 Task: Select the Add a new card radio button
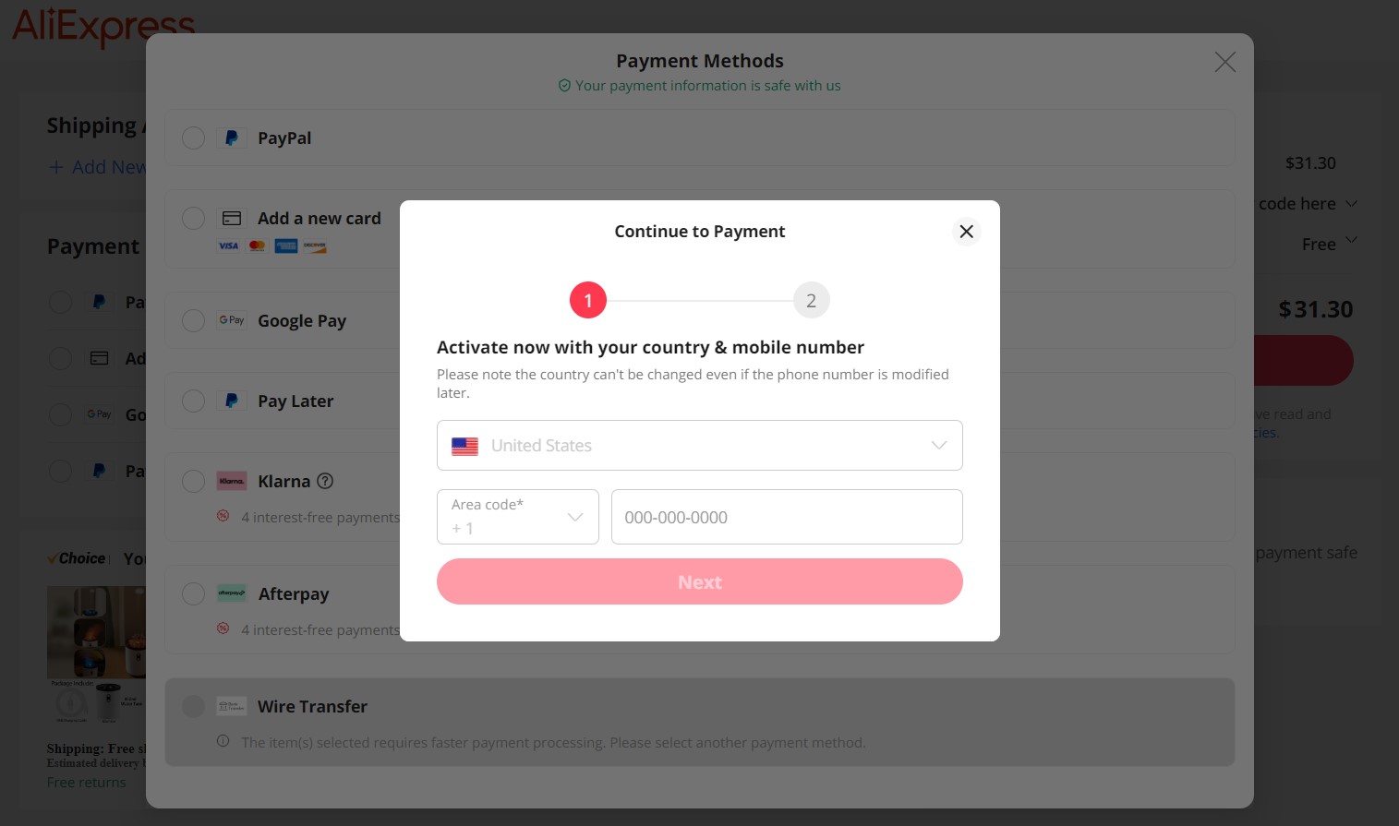(193, 218)
